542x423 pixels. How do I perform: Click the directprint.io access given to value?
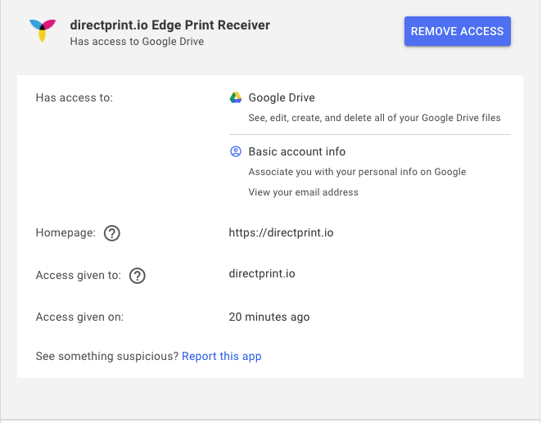click(262, 274)
